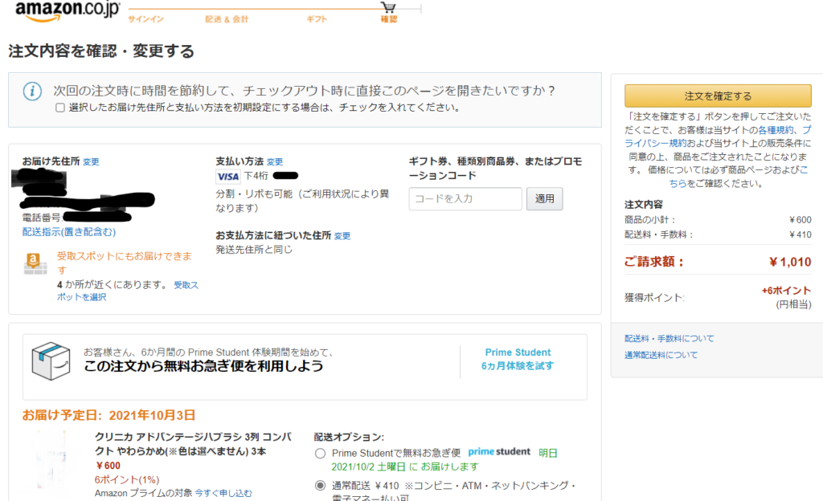The height and width of the screenshot is (501, 823).
Task: Click 注文を確定する button
Action: pyautogui.click(x=718, y=96)
